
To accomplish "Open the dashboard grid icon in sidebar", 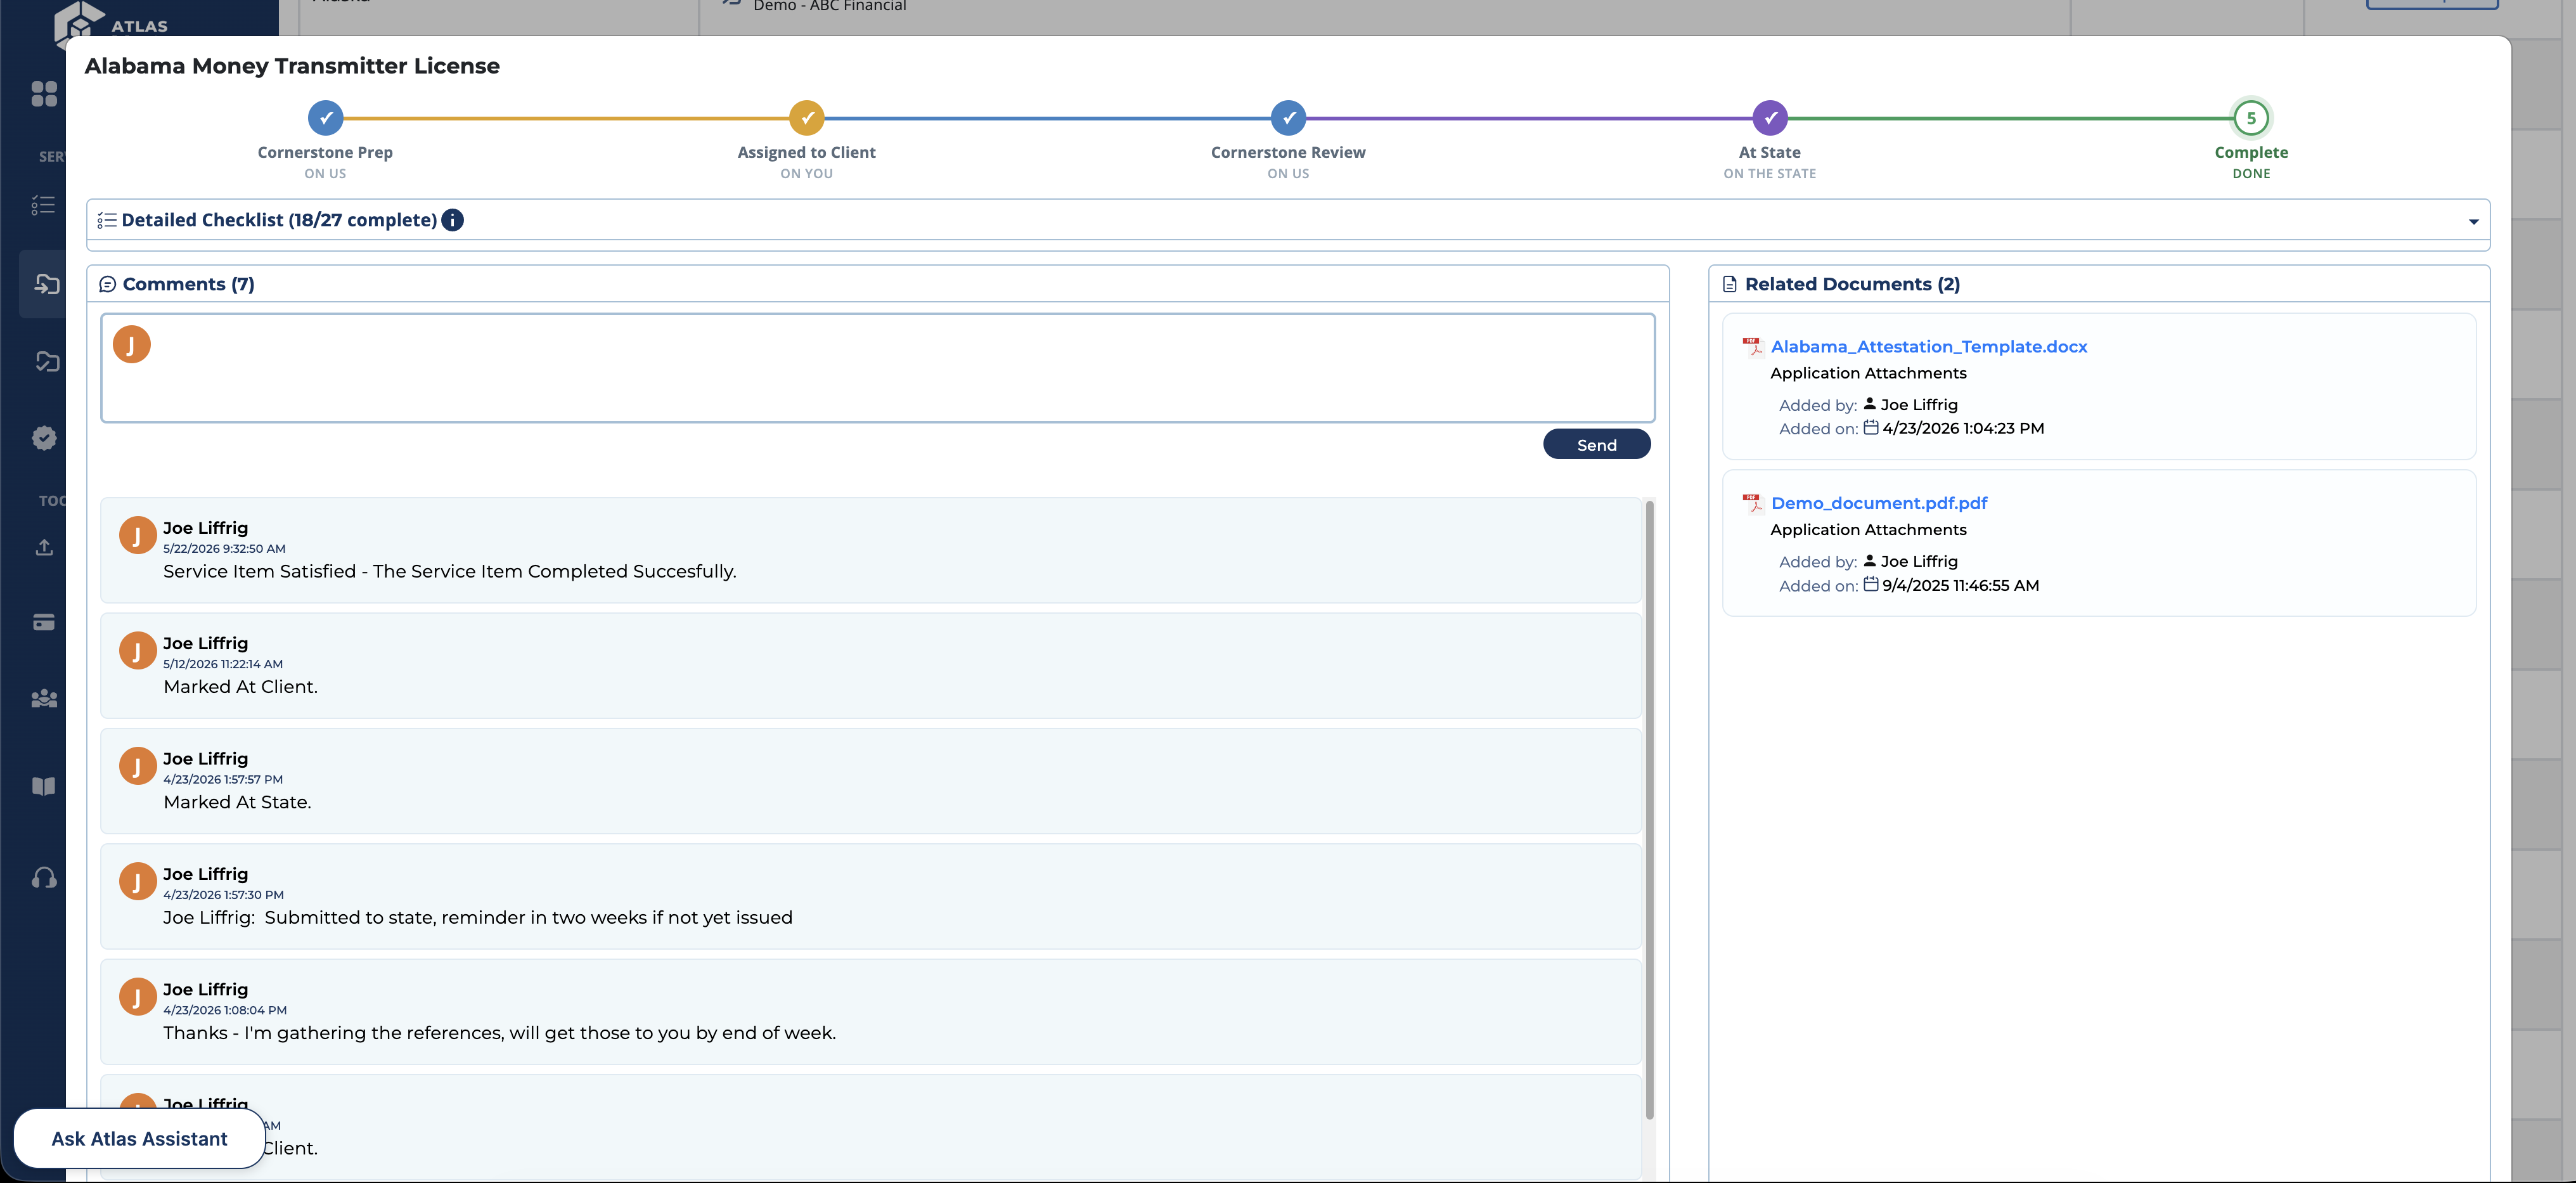I will 44,94.
